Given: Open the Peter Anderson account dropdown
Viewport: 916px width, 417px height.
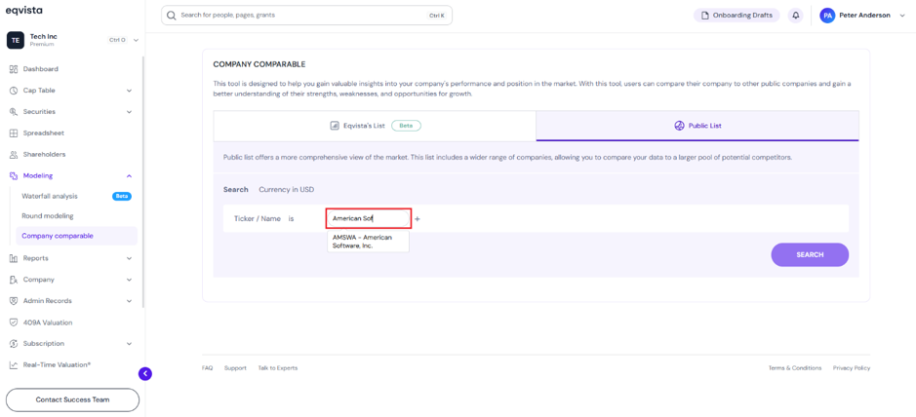Looking at the screenshot, I should 902,16.
